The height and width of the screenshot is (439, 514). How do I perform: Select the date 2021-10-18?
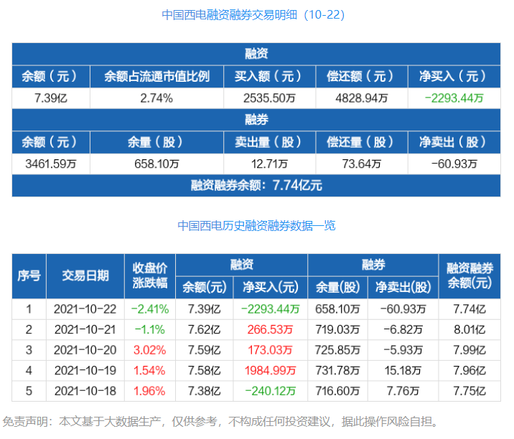click(85, 391)
